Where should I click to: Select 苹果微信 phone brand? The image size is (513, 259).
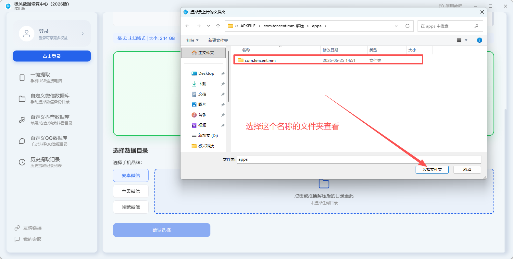click(x=131, y=191)
